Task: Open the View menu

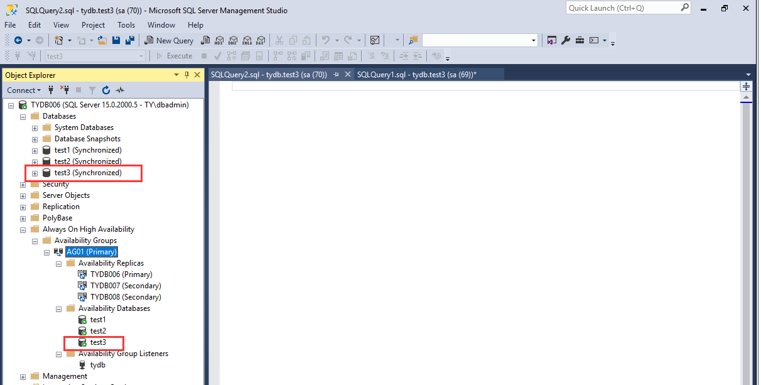Action: click(x=62, y=25)
